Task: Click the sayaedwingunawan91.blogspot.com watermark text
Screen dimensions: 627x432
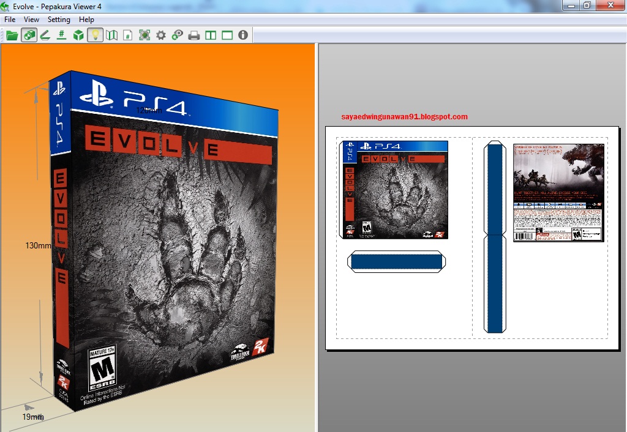Action: tap(405, 117)
